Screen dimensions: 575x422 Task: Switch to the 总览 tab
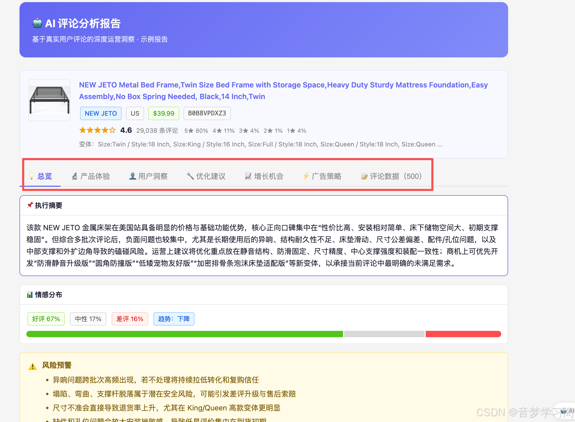[41, 176]
